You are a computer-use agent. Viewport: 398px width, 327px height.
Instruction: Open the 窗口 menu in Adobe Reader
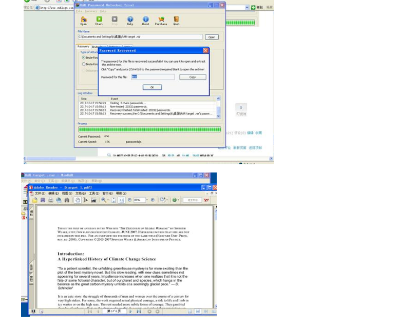[107, 194]
